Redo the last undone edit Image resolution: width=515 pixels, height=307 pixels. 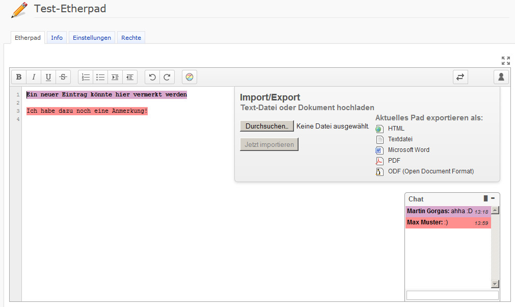click(x=167, y=77)
